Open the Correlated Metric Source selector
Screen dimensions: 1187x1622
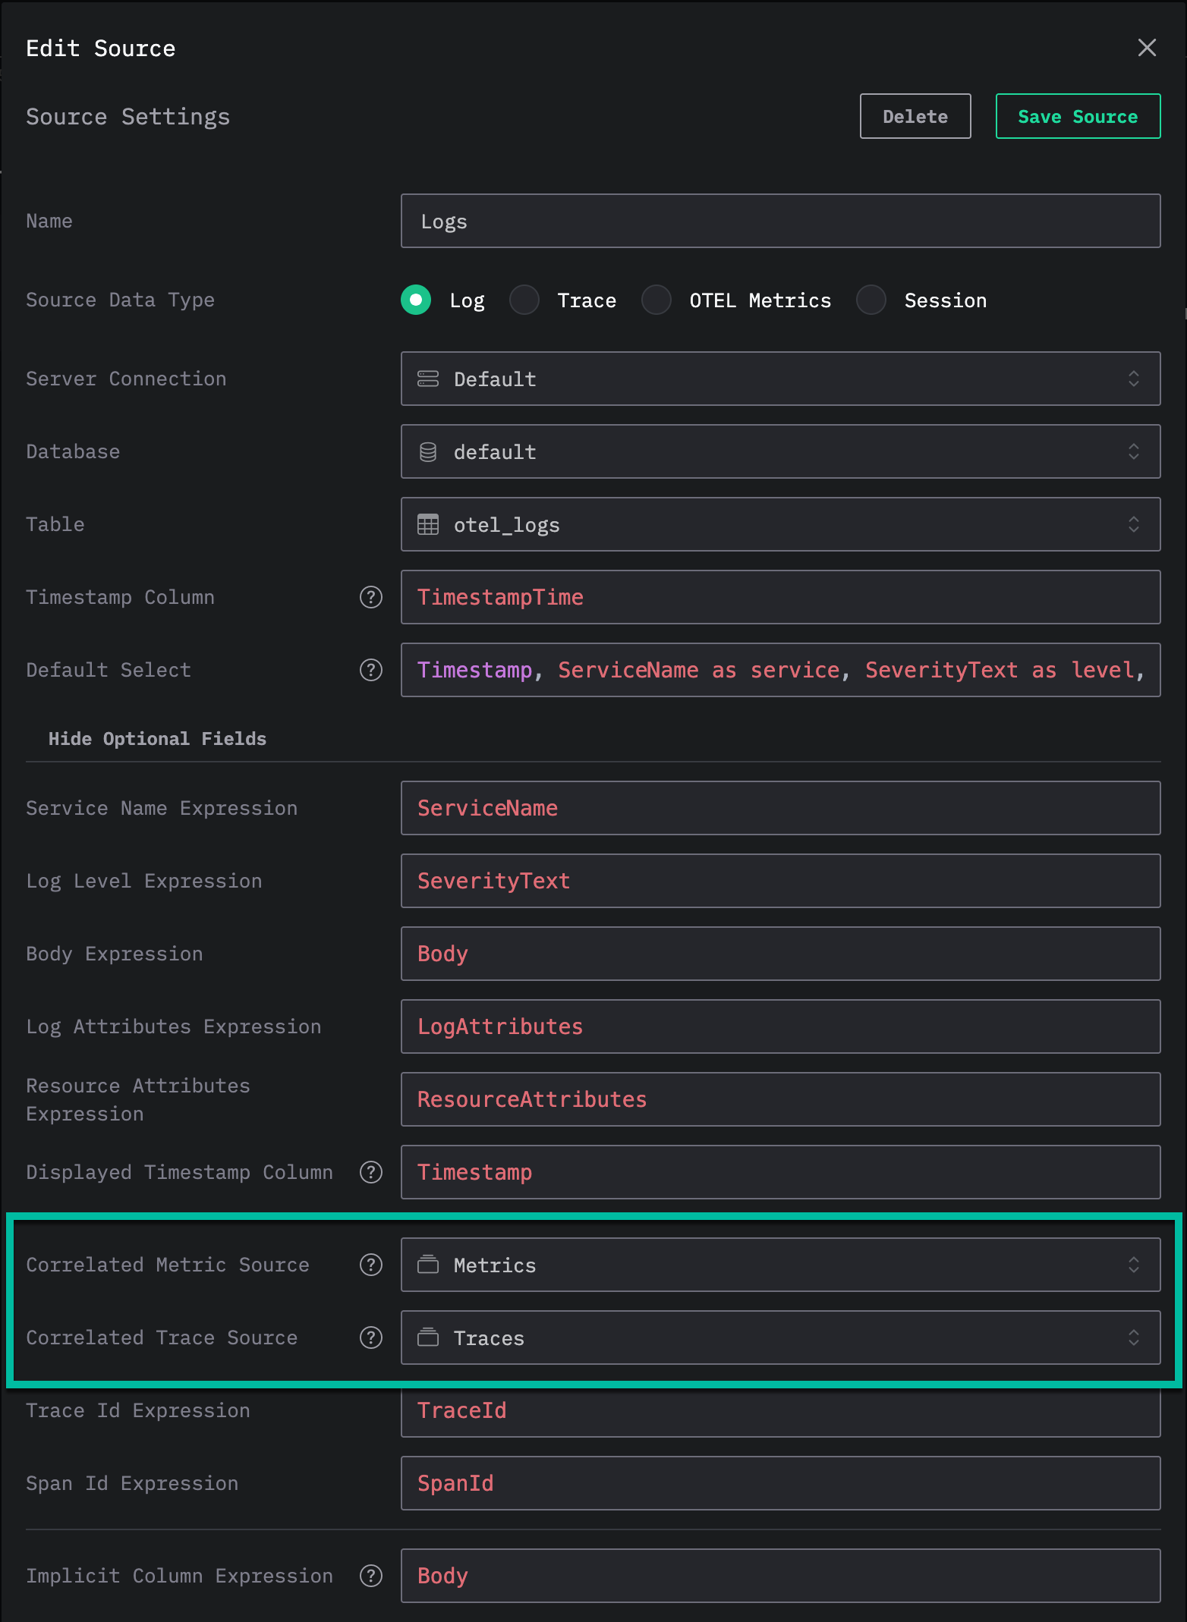(779, 1265)
